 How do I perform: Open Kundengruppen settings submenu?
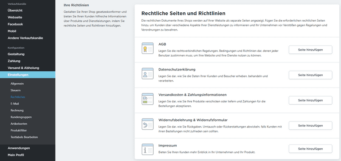click(x=21, y=117)
